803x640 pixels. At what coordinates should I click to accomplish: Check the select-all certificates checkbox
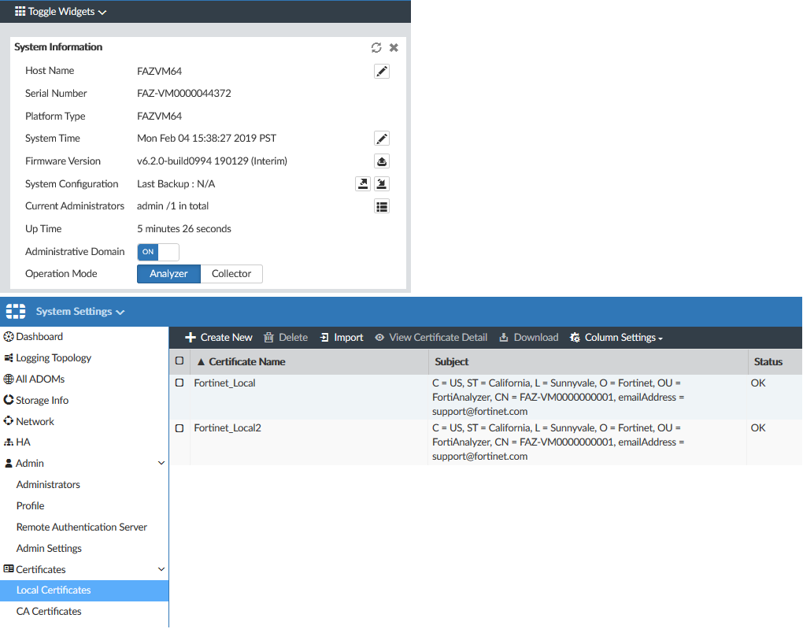coord(179,361)
